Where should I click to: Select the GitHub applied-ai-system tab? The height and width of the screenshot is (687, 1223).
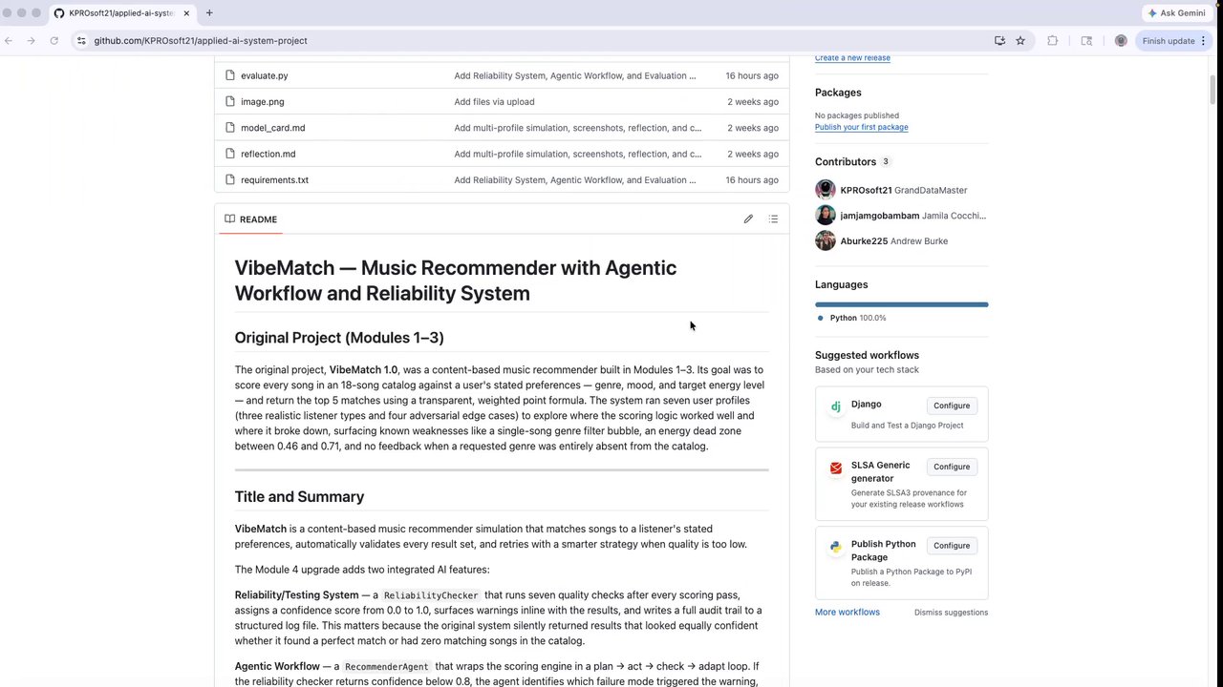121,13
